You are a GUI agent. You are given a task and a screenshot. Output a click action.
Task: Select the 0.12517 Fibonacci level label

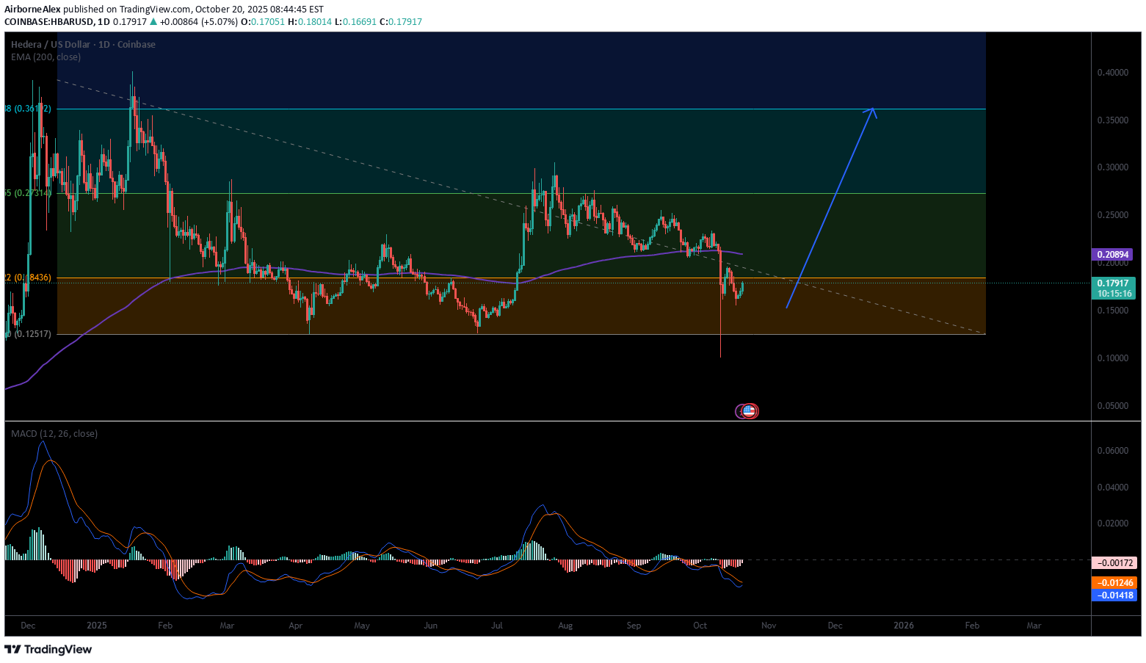click(29, 334)
